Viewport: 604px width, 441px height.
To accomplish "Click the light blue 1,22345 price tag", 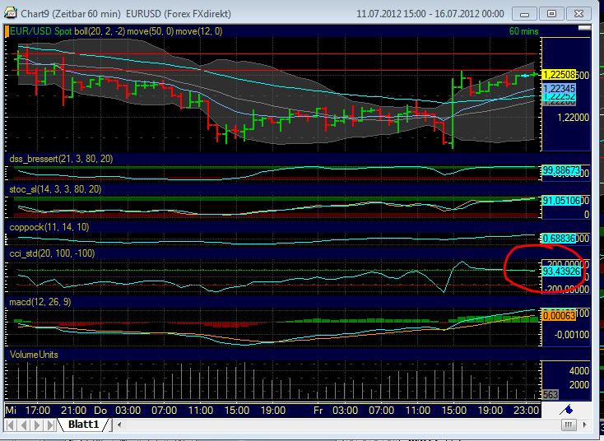I will point(559,89).
